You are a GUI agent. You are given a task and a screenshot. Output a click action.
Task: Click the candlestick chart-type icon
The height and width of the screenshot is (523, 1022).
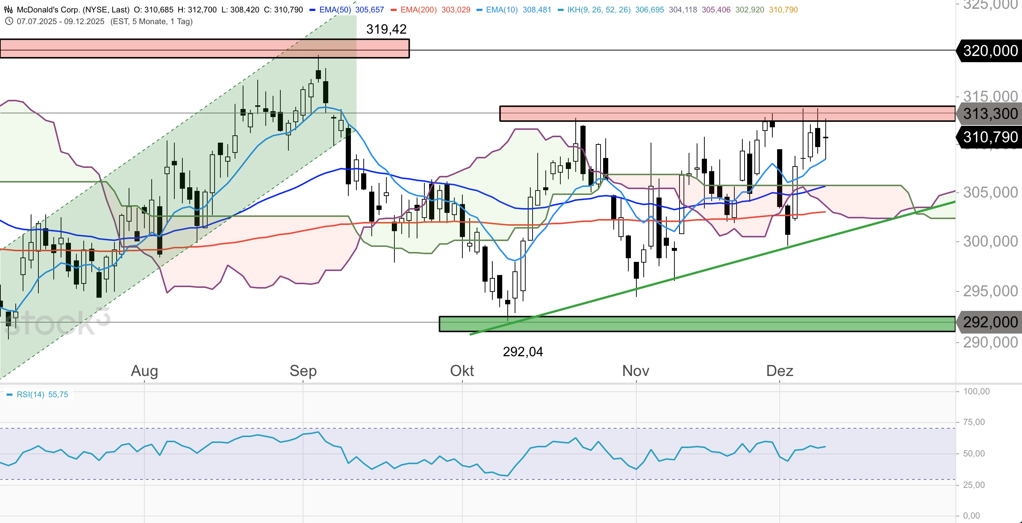click(8, 10)
